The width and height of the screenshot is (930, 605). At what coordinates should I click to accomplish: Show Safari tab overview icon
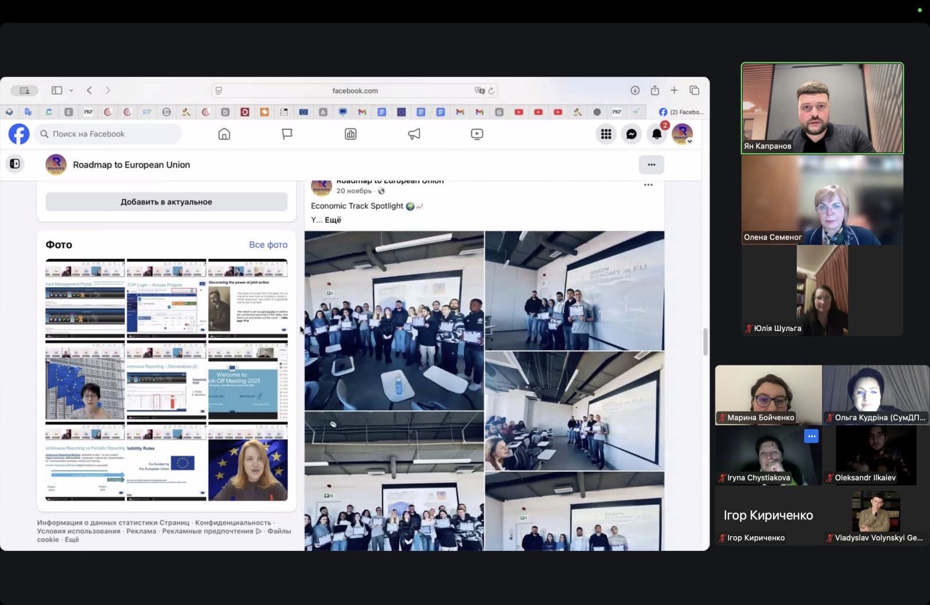(694, 90)
